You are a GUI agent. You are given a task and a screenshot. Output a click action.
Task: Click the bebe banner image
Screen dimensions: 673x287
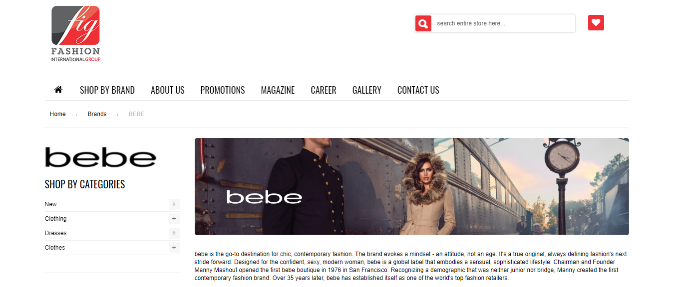tap(412, 186)
